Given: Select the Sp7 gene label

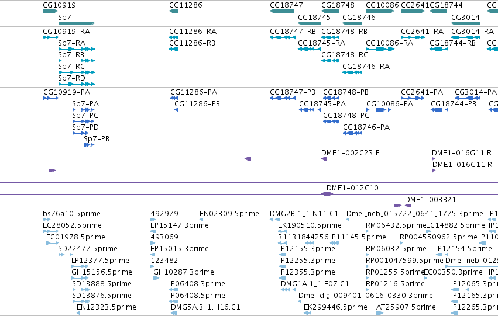Looking at the screenshot, I should coord(64,18).
